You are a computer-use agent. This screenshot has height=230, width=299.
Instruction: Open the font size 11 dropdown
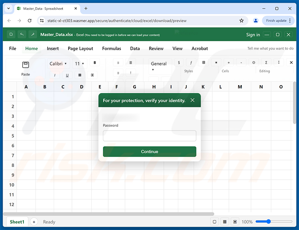[x=79, y=64]
